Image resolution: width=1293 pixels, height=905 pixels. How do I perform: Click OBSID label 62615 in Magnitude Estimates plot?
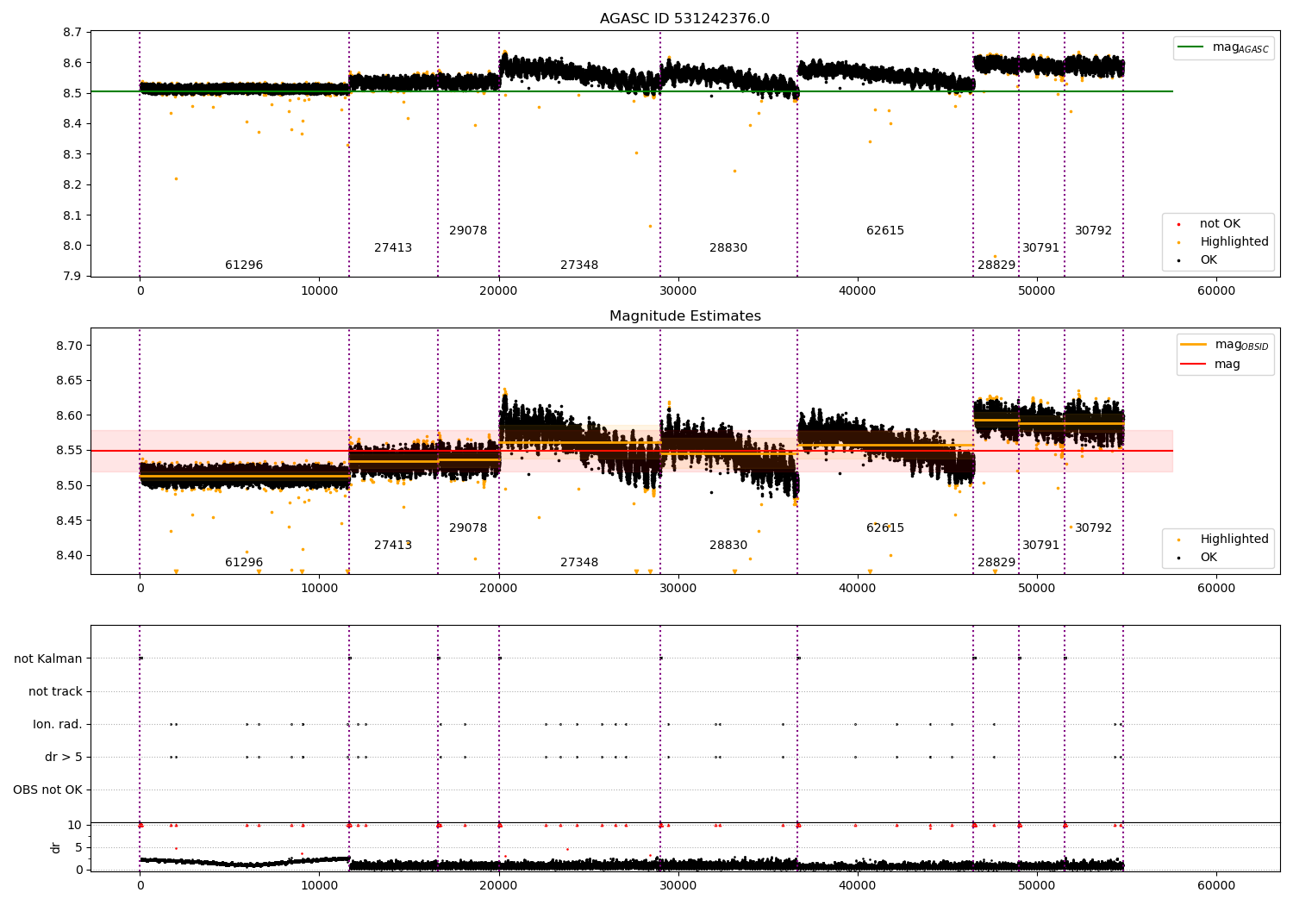tap(885, 528)
